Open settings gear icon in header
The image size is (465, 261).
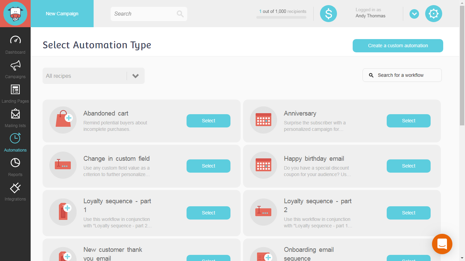click(x=433, y=14)
